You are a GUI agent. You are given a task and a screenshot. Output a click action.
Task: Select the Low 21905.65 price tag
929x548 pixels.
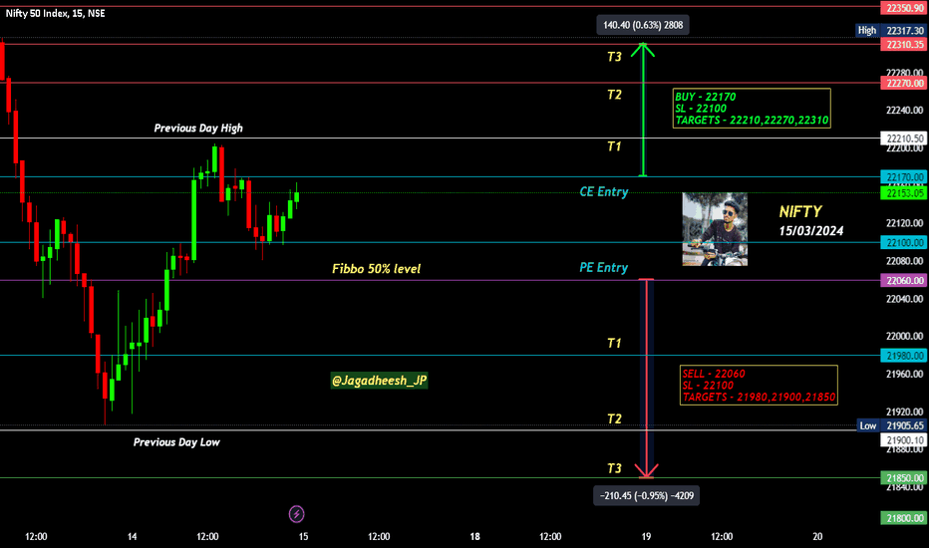click(x=892, y=425)
